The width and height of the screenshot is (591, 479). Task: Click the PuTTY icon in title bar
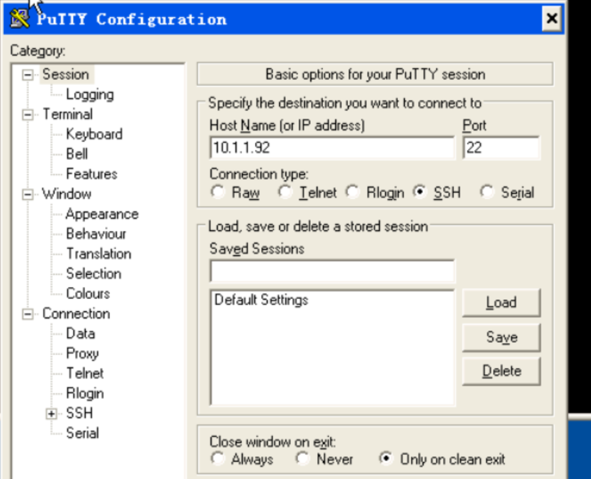coord(20,19)
